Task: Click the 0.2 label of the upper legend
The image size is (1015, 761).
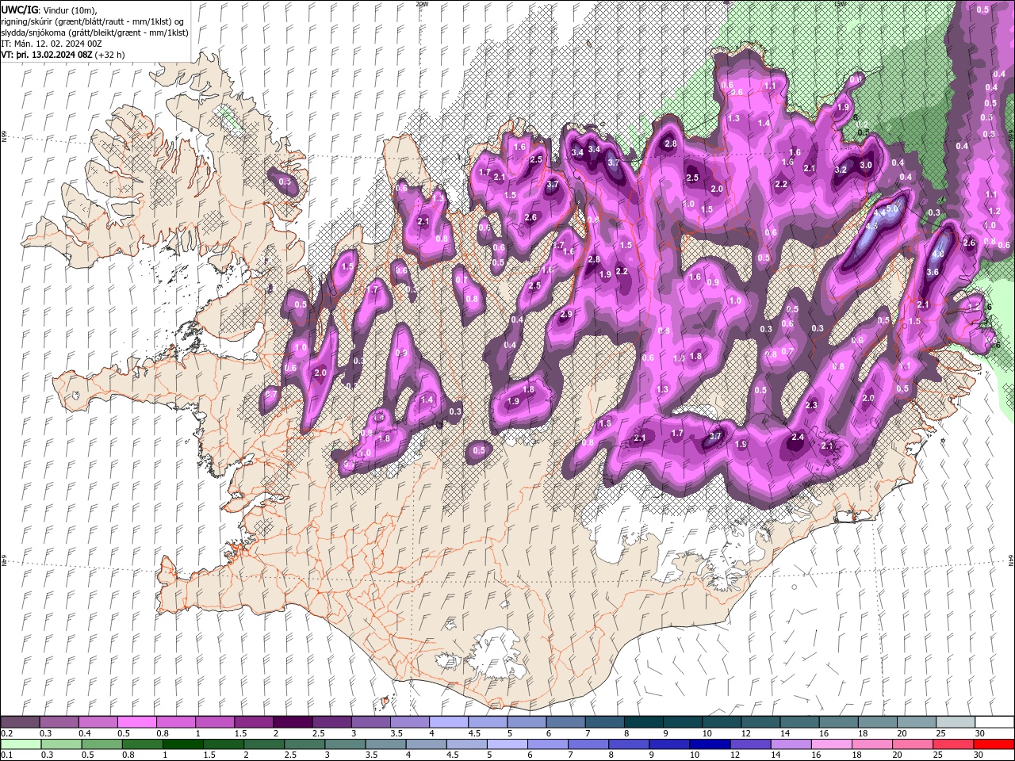Action: 6,733
